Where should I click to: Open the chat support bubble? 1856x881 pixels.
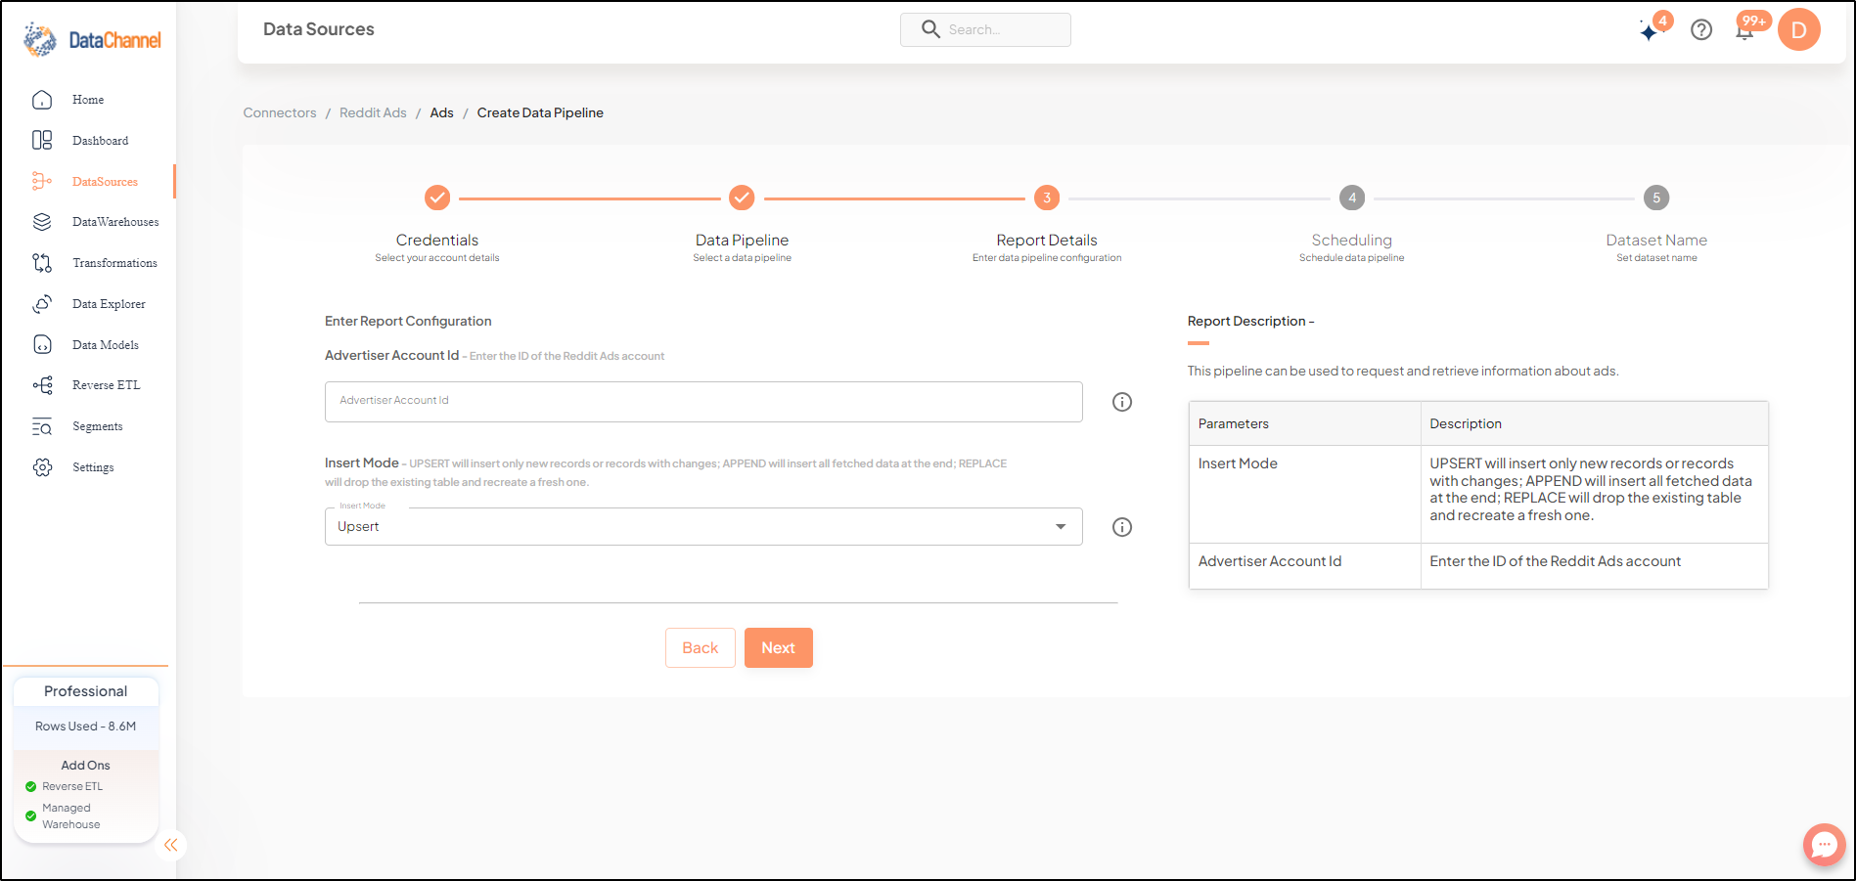[1825, 845]
